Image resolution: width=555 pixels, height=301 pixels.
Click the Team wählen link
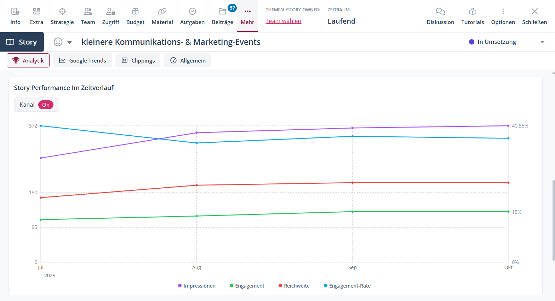coord(283,21)
